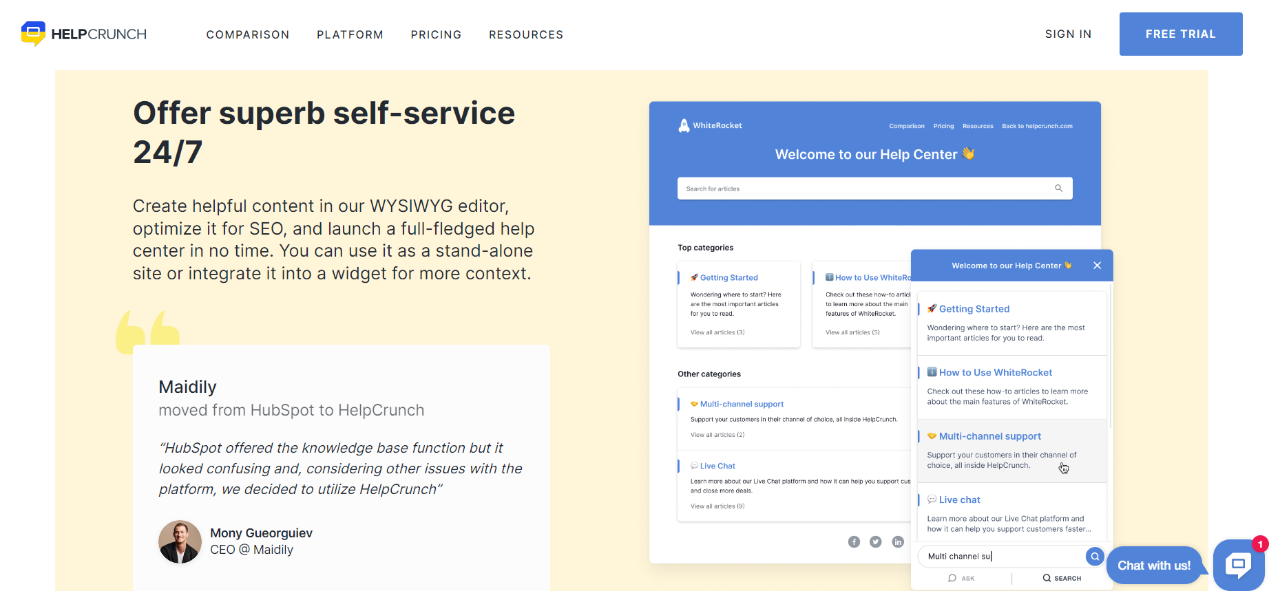Click the notification badge on chat icon
The height and width of the screenshot is (591, 1280).
1260,544
